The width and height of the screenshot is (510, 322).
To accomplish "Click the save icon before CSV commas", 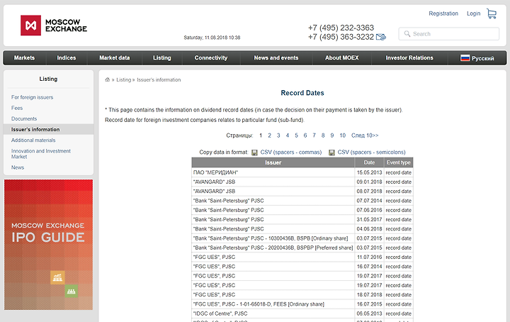I will click(x=255, y=152).
